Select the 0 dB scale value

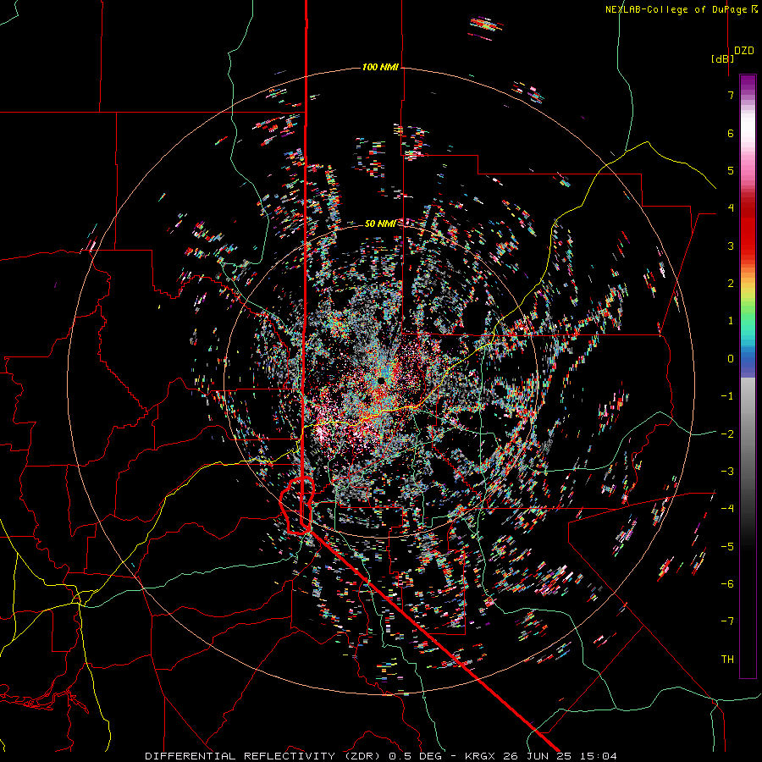731,359
